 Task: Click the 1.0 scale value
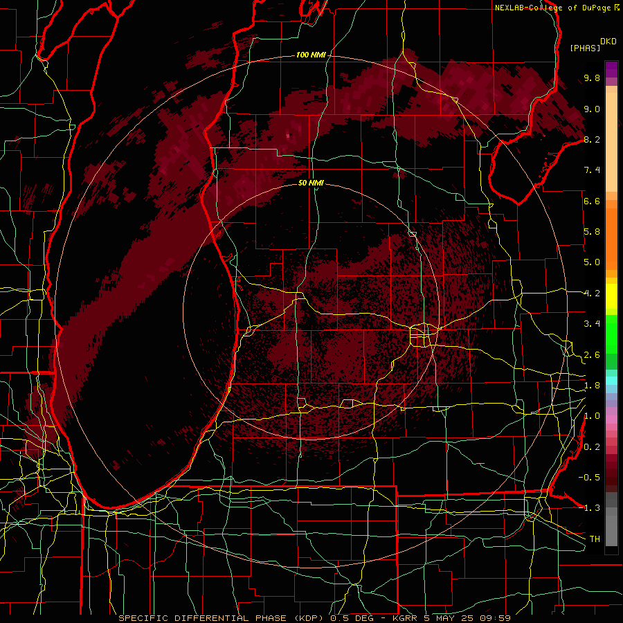click(x=592, y=416)
